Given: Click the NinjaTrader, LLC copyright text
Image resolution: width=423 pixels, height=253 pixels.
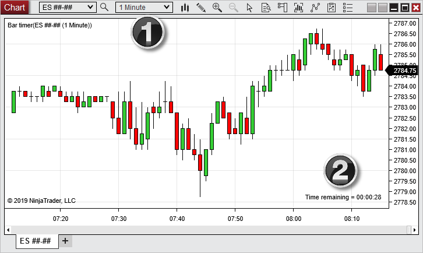Looking at the screenshot, I should tap(41, 201).
